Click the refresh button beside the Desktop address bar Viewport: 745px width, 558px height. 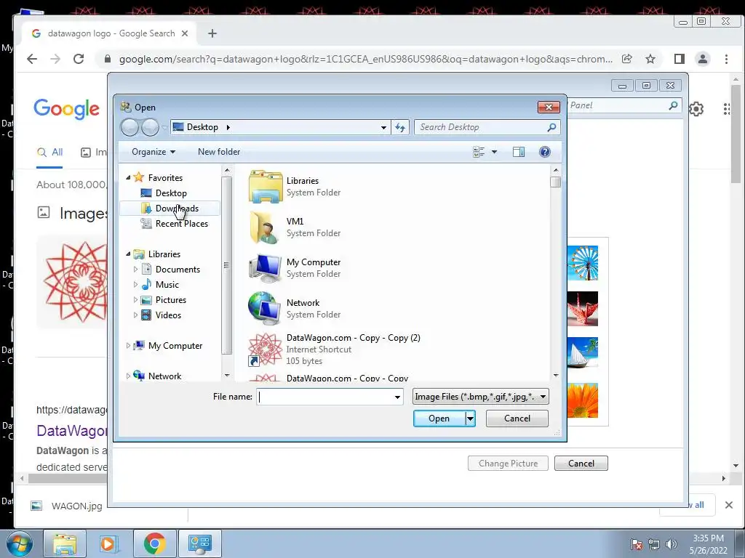[400, 127]
